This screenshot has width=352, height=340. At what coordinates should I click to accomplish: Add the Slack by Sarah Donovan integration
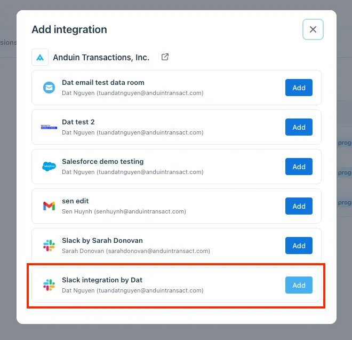click(x=299, y=246)
